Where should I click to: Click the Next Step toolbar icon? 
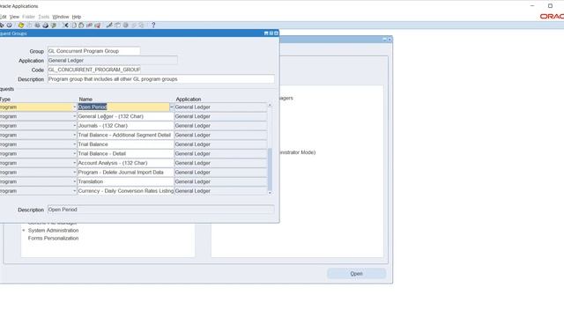(x=29, y=26)
